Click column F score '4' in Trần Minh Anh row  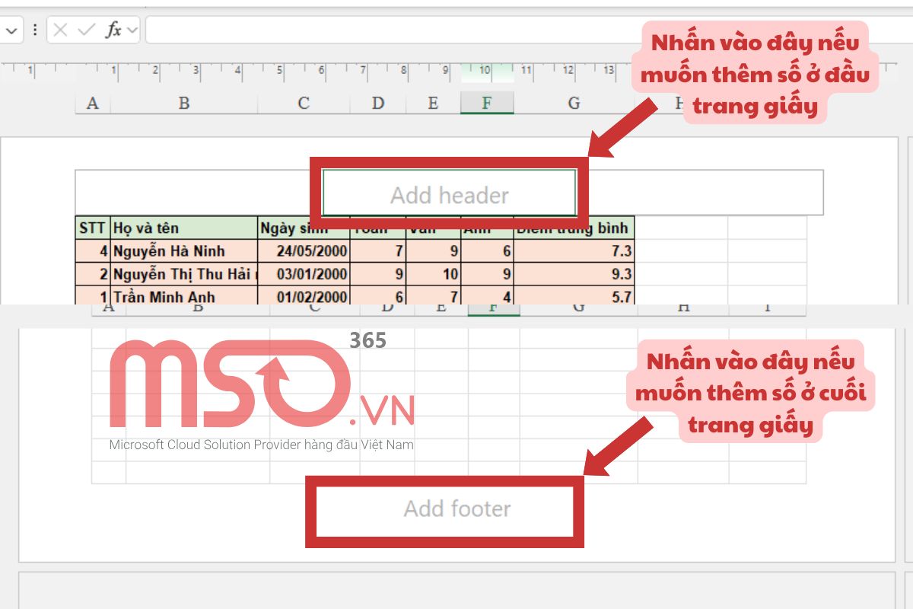coord(487,295)
